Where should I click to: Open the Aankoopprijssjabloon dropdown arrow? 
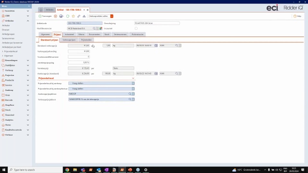pyautogui.click(x=133, y=94)
